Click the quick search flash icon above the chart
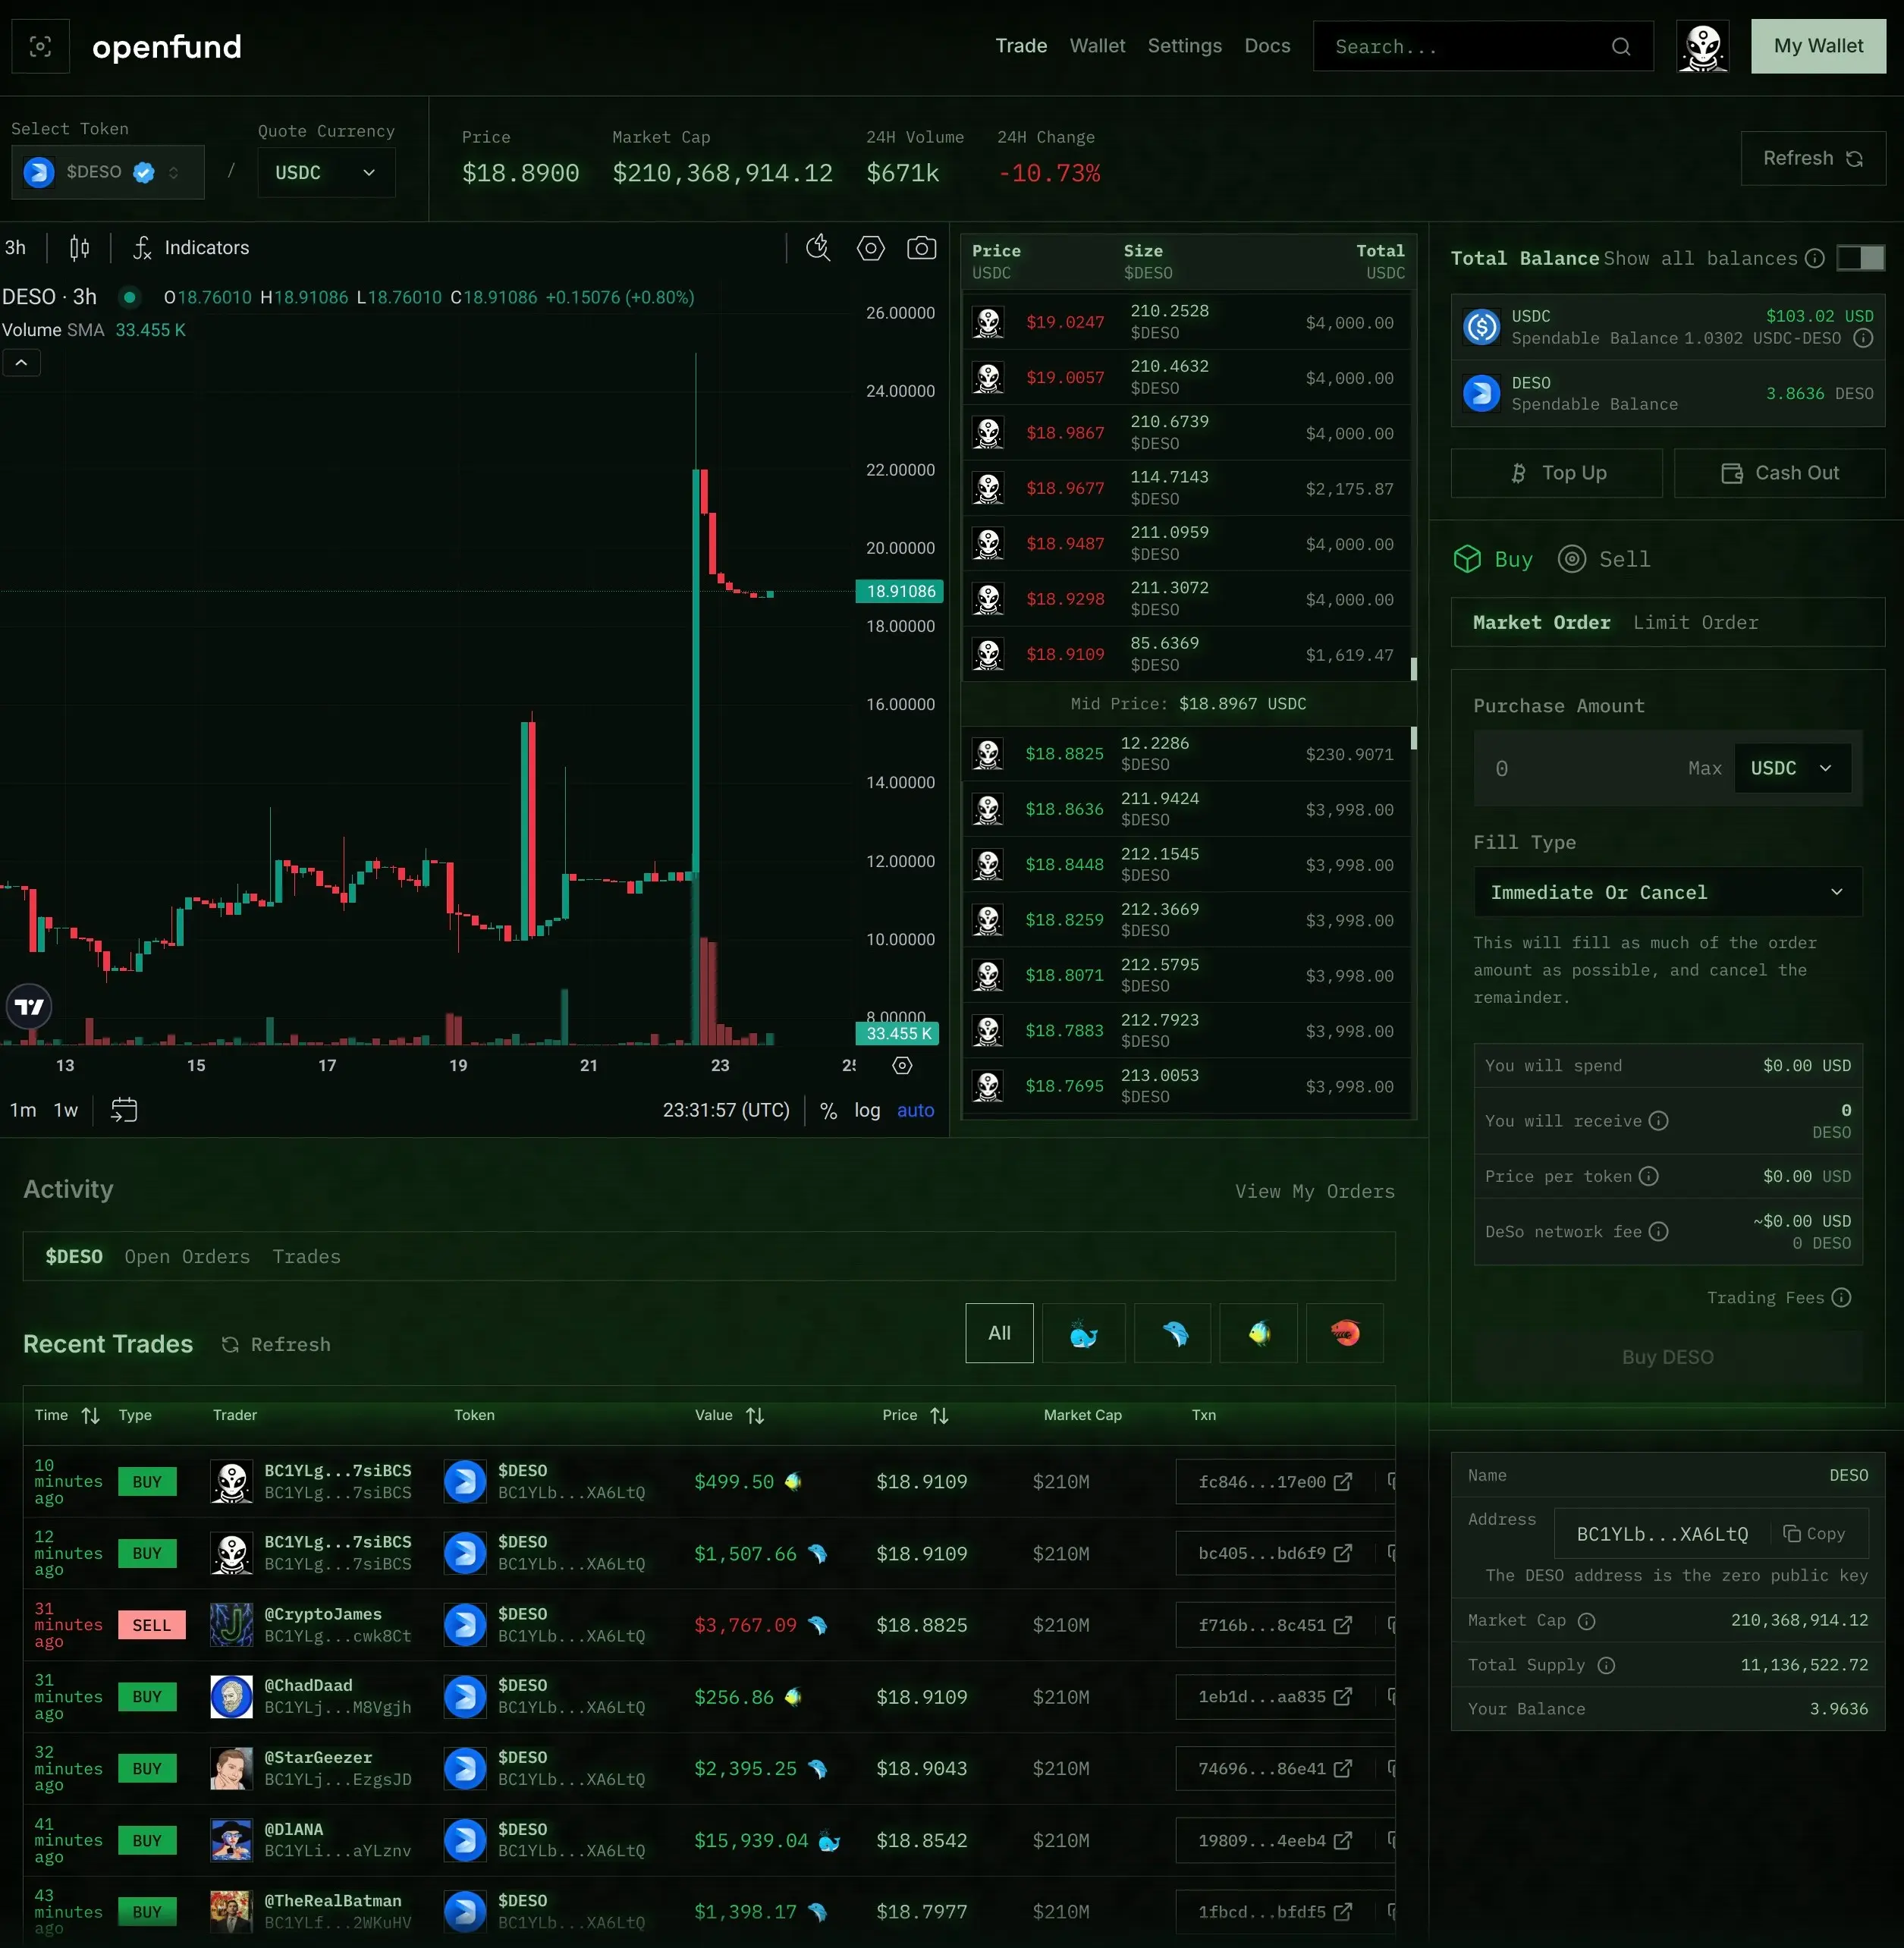The height and width of the screenshot is (1948, 1904). pyautogui.click(x=818, y=248)
